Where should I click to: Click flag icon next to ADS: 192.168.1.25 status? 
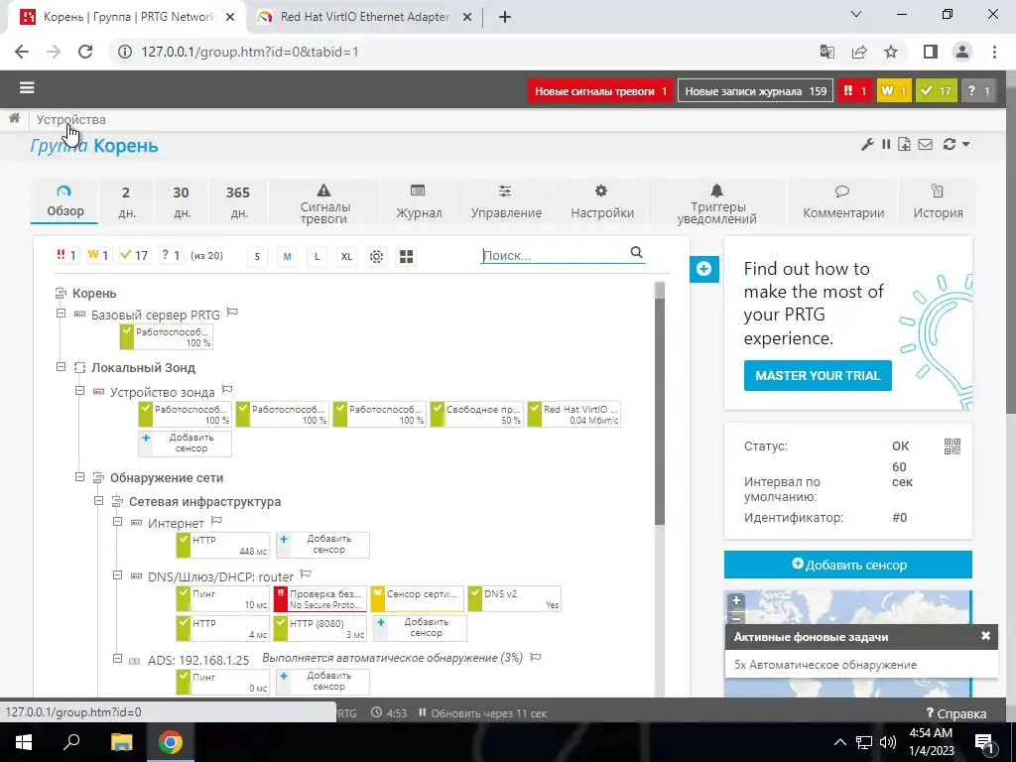coord(535,657)
